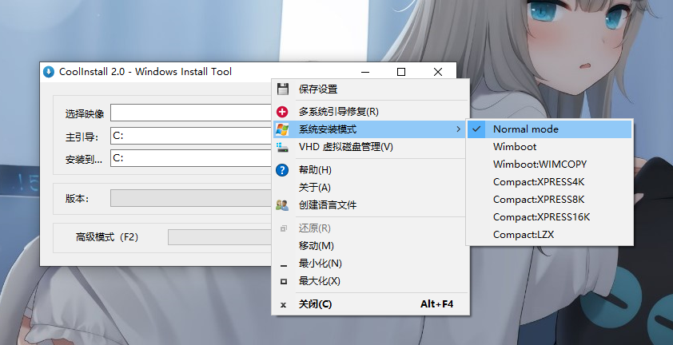Select 移动(M) in system menu
Viewport: 673px width, 345px height.
tap(370, 246)
